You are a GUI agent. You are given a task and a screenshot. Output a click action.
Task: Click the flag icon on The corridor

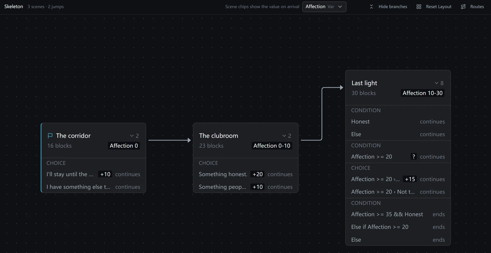click(50, 135)
